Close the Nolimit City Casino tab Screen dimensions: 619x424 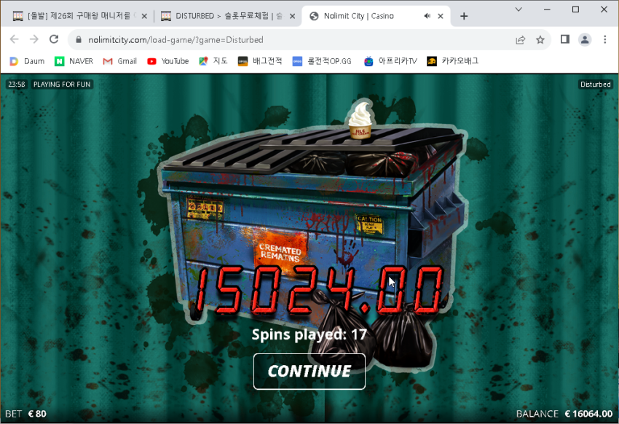441,16
